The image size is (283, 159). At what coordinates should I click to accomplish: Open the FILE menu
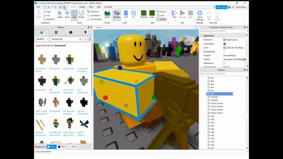[x=38, y=7]
